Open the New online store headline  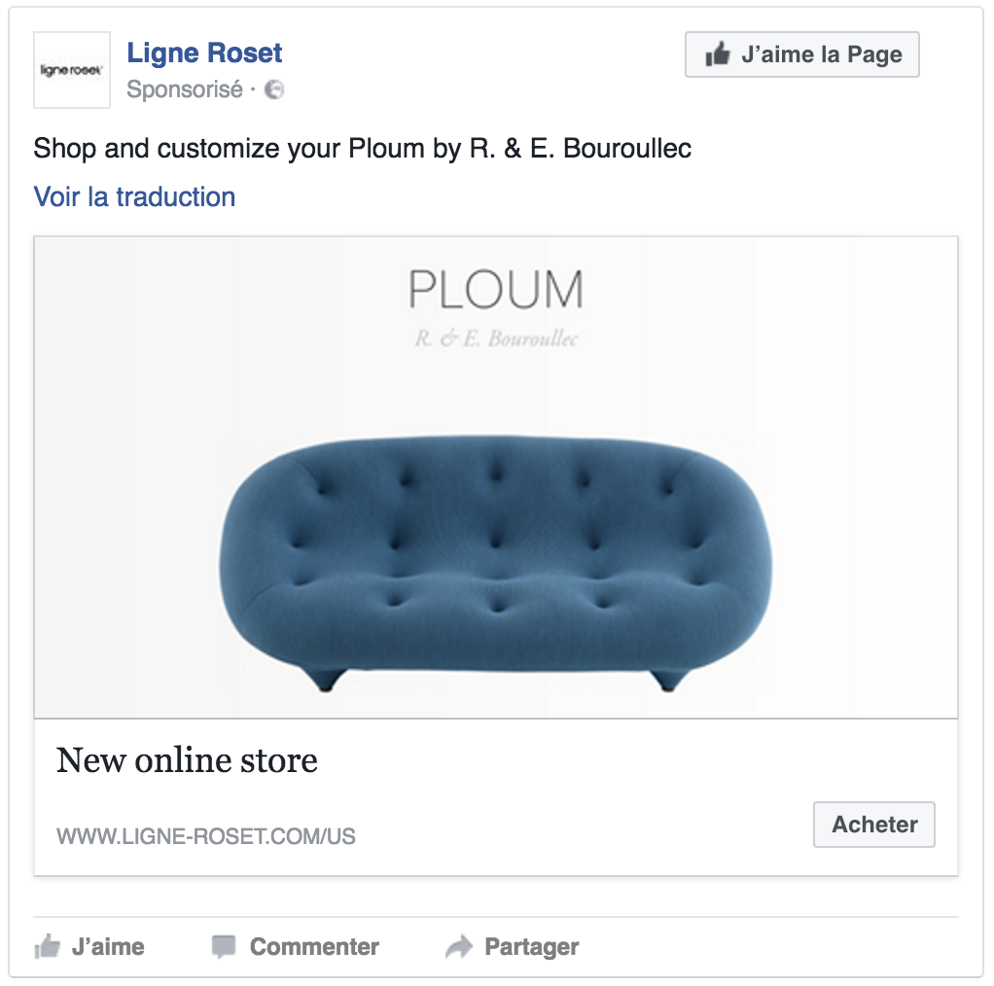click(x=187, y=760)
